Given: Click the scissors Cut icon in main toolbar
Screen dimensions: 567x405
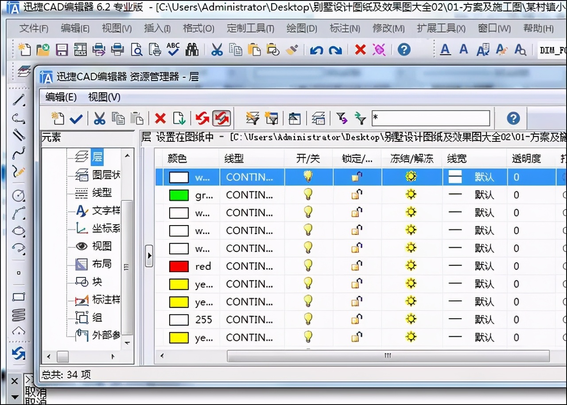Looking at the screenshot, I should [x=217, y=50].
